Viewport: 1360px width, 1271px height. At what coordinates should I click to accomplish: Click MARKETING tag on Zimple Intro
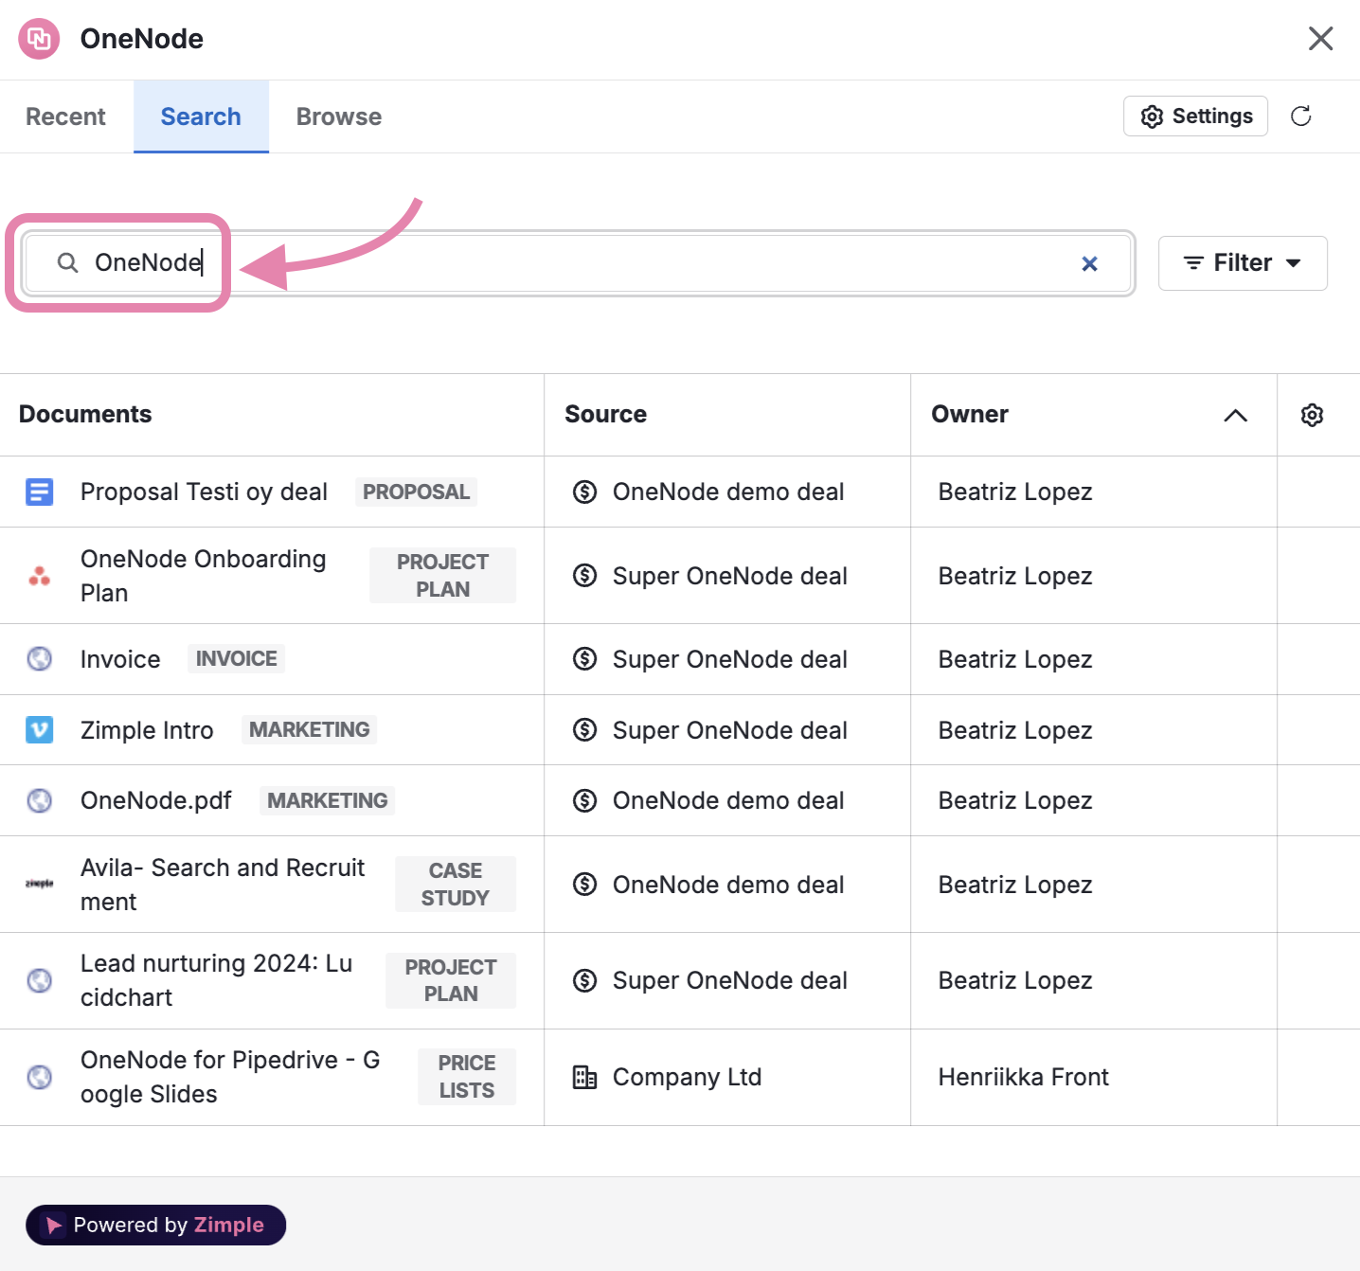[310, 730]
